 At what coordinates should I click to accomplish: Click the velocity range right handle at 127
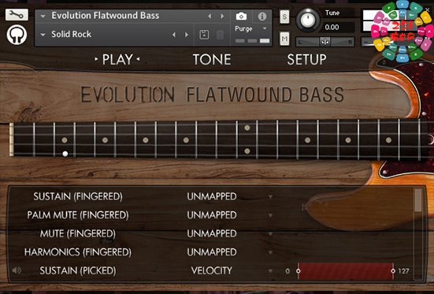[393, 271]
